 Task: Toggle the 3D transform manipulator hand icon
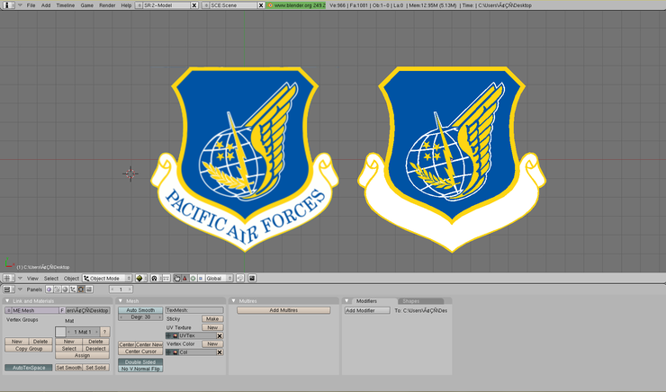click(176, 279)
